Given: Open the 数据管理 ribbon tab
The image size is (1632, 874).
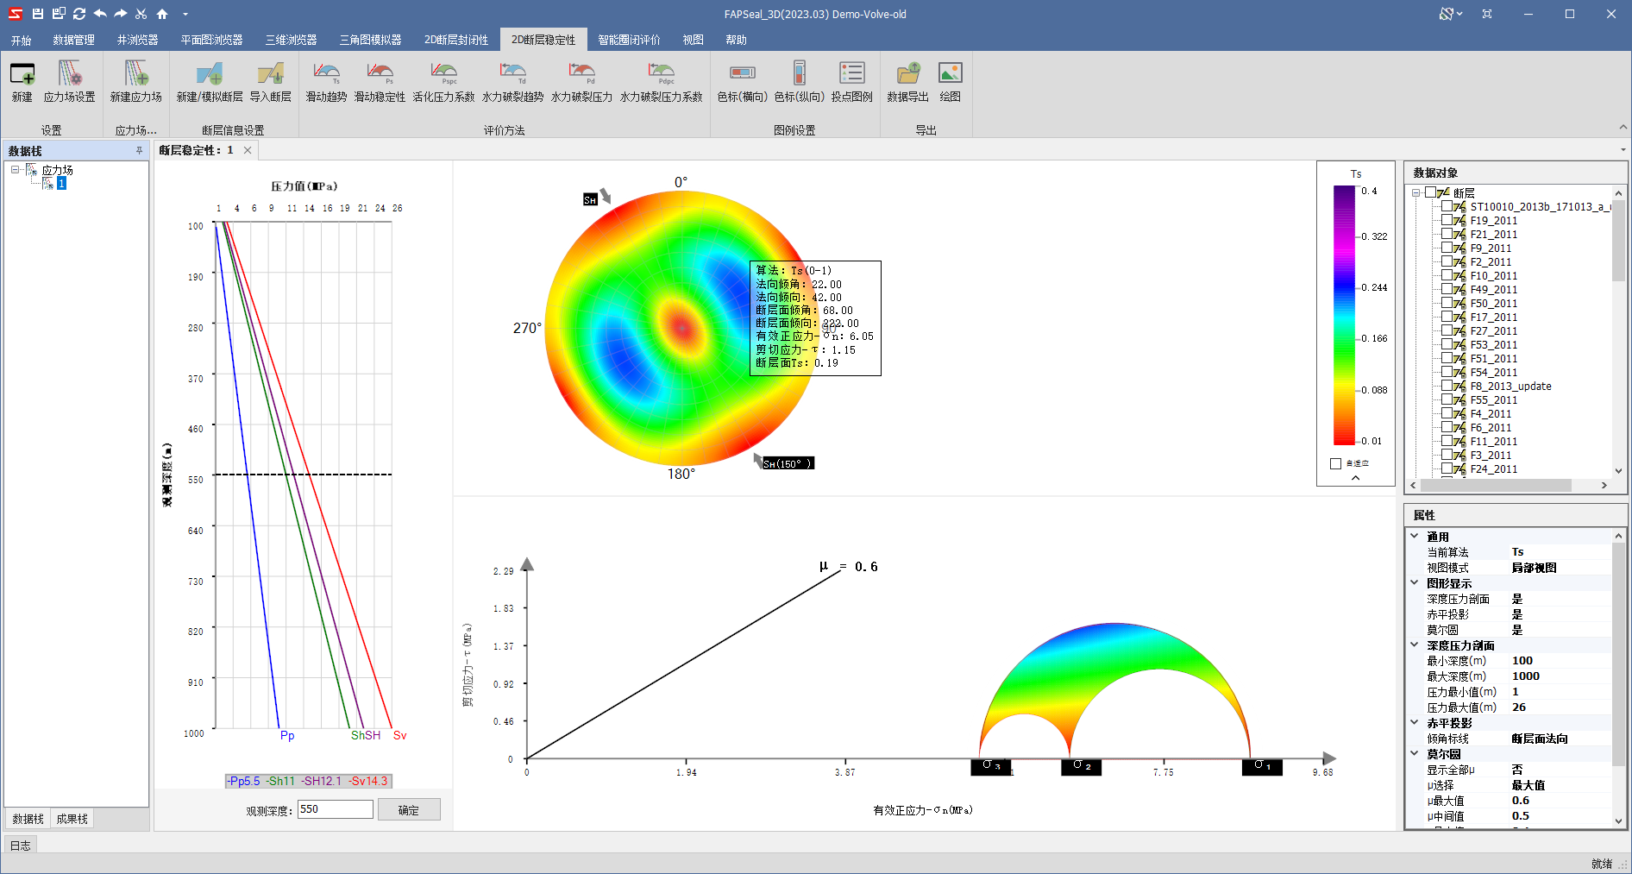Looking at the screenshot, I should [x=74, y=40].
